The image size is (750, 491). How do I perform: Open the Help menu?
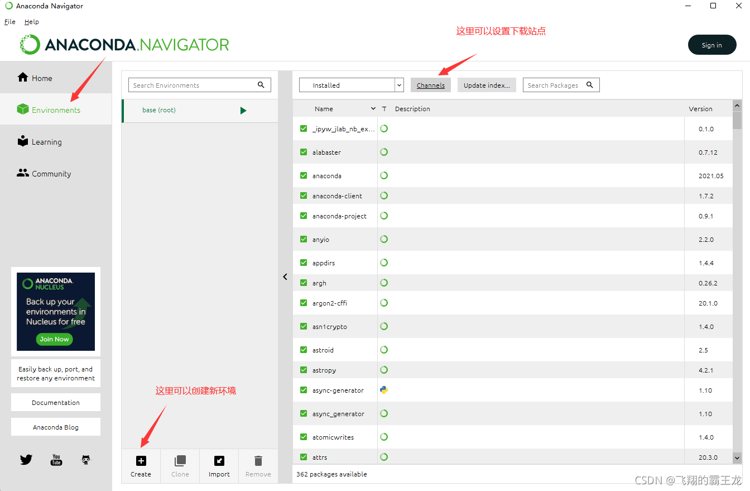(32, 22)
